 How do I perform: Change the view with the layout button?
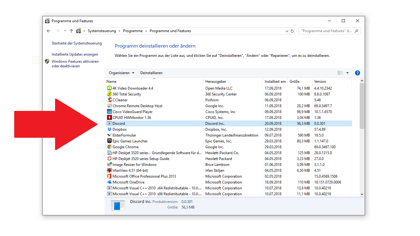coord(340,73)
